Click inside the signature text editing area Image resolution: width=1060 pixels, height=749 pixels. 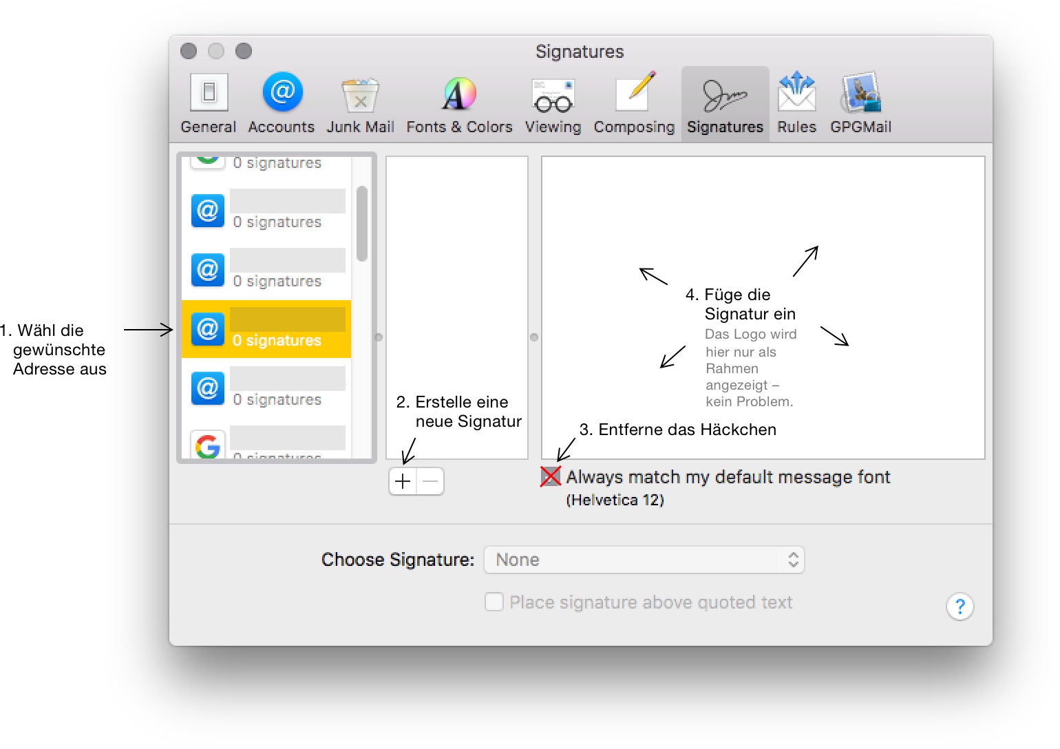(x=763, y=207)
